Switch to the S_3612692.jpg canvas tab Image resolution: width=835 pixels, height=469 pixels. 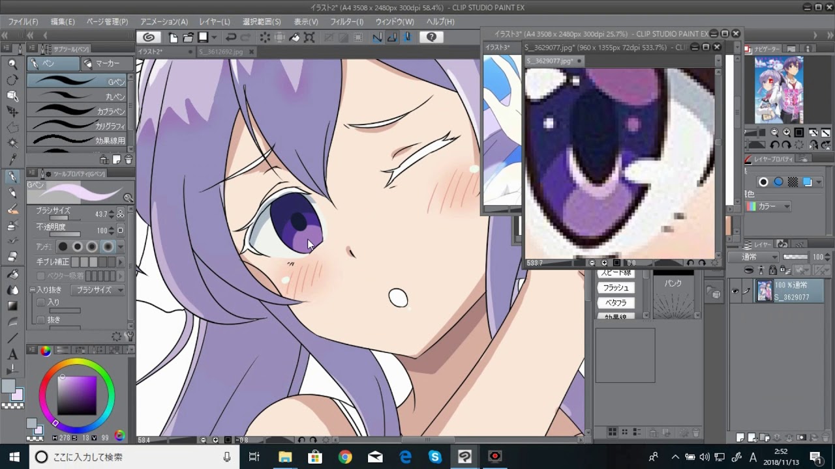[x=220, y=51]
